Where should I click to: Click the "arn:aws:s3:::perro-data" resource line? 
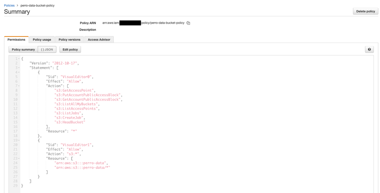(x=80, y=163)
